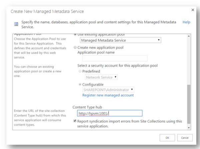200x149 pixels.
Task: Choose Create new application pool option
Action: point(75,47)
